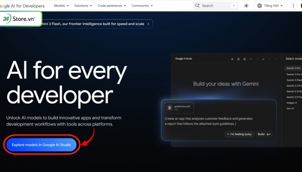Click the Build button in prompt box
Viewport: 302px width, 172px height.
pyautogui.click(x=264, y=134)
